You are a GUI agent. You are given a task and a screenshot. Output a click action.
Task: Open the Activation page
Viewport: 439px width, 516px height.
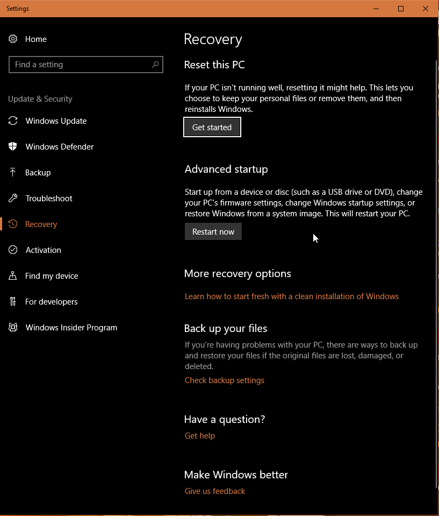pyautogui.click(x=44, y=250)
